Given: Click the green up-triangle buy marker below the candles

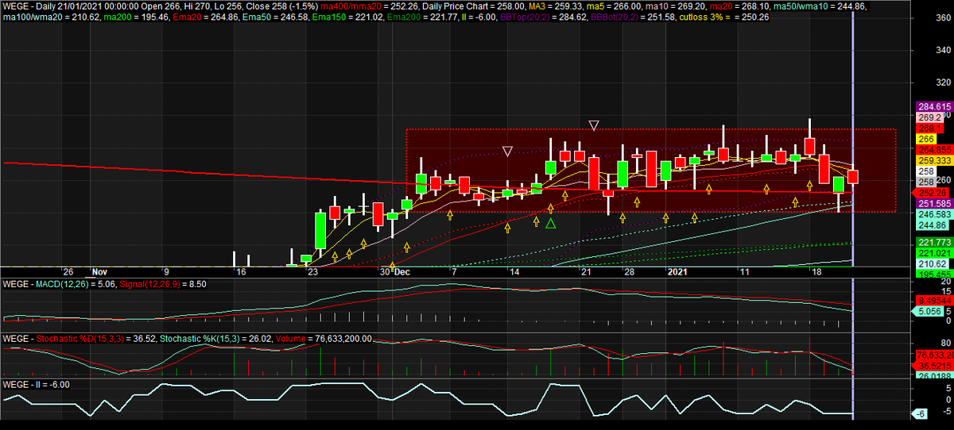Looking at the screenshot, I should click(551, 223).
